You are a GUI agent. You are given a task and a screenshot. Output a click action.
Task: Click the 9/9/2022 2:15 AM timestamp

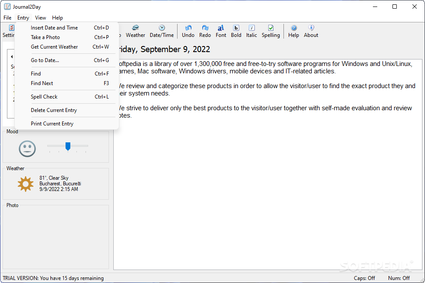pyautogui.click(x=59, y=189)
